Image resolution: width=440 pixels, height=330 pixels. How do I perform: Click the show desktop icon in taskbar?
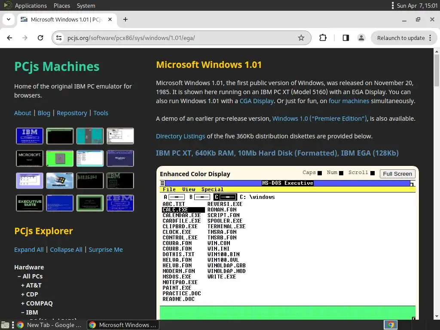point(5,325)
